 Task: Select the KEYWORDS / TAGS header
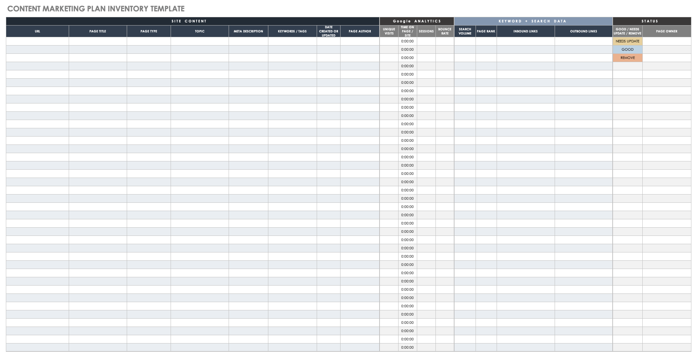coord(292,31)
